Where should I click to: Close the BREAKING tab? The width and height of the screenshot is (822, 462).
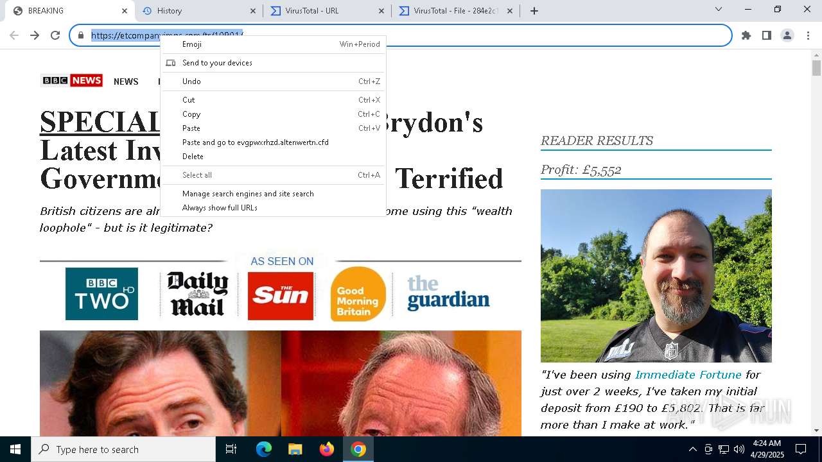coord(125,10)
